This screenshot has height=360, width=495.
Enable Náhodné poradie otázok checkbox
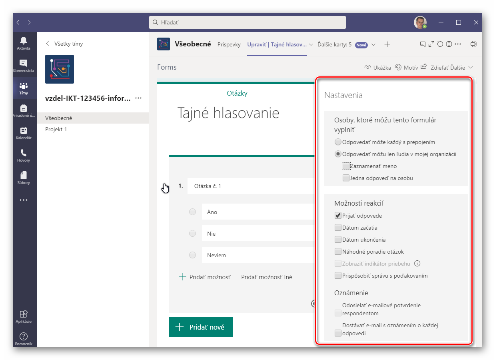[x=338, y=252]
